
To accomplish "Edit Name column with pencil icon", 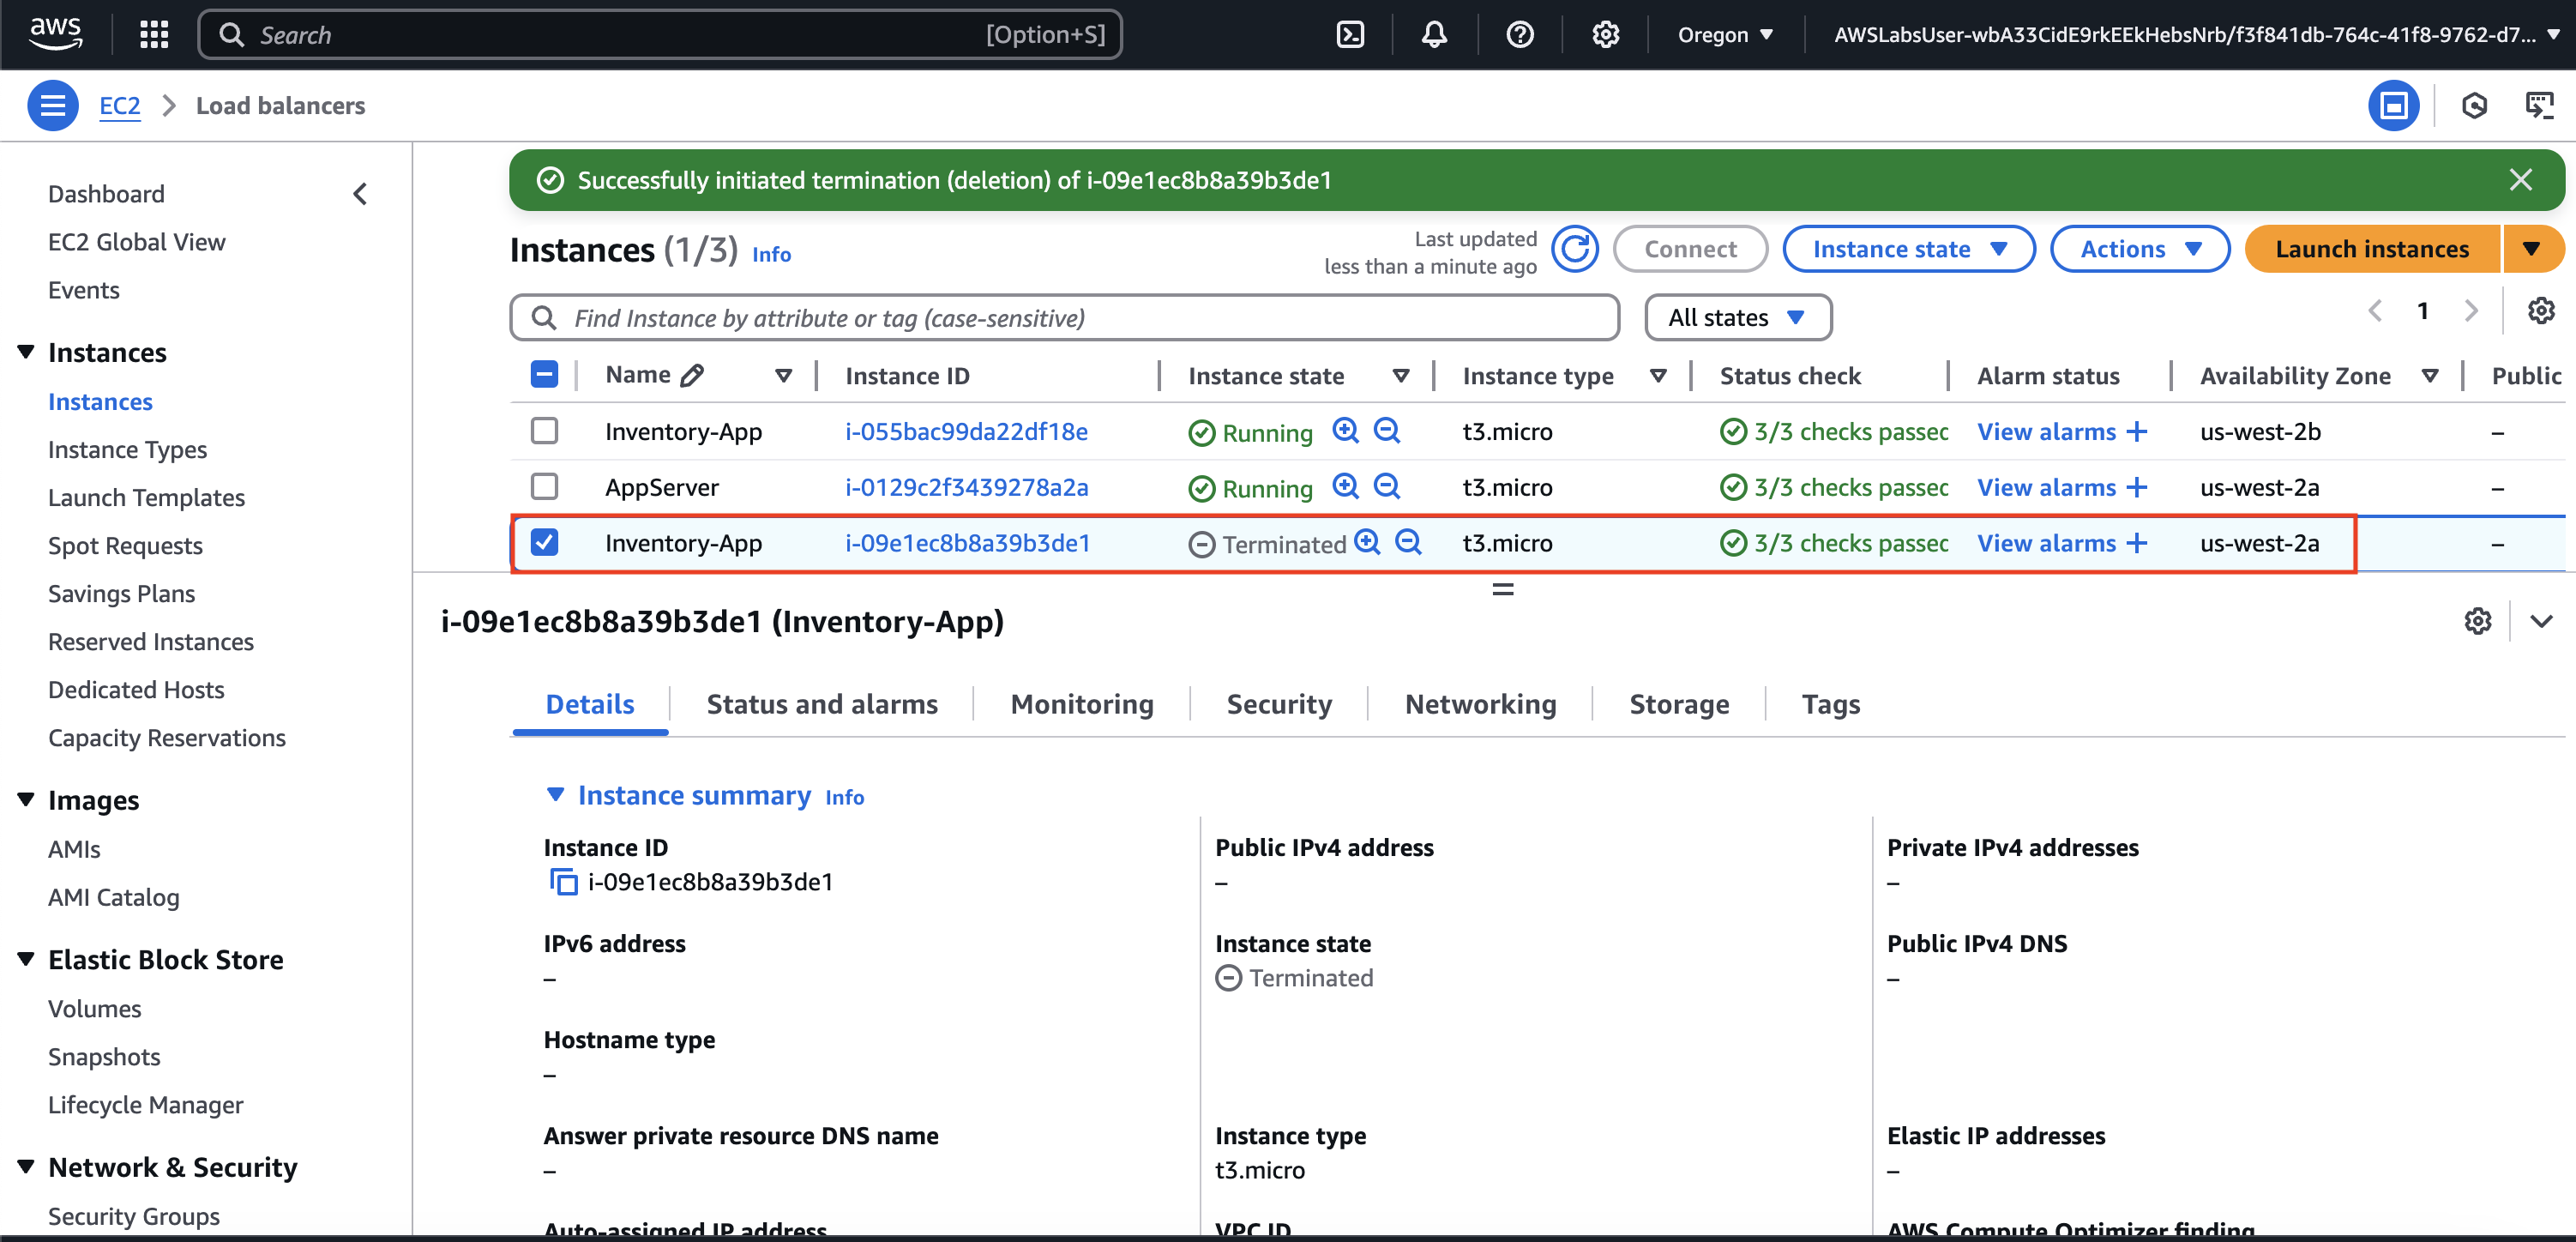I will point(692,376).
